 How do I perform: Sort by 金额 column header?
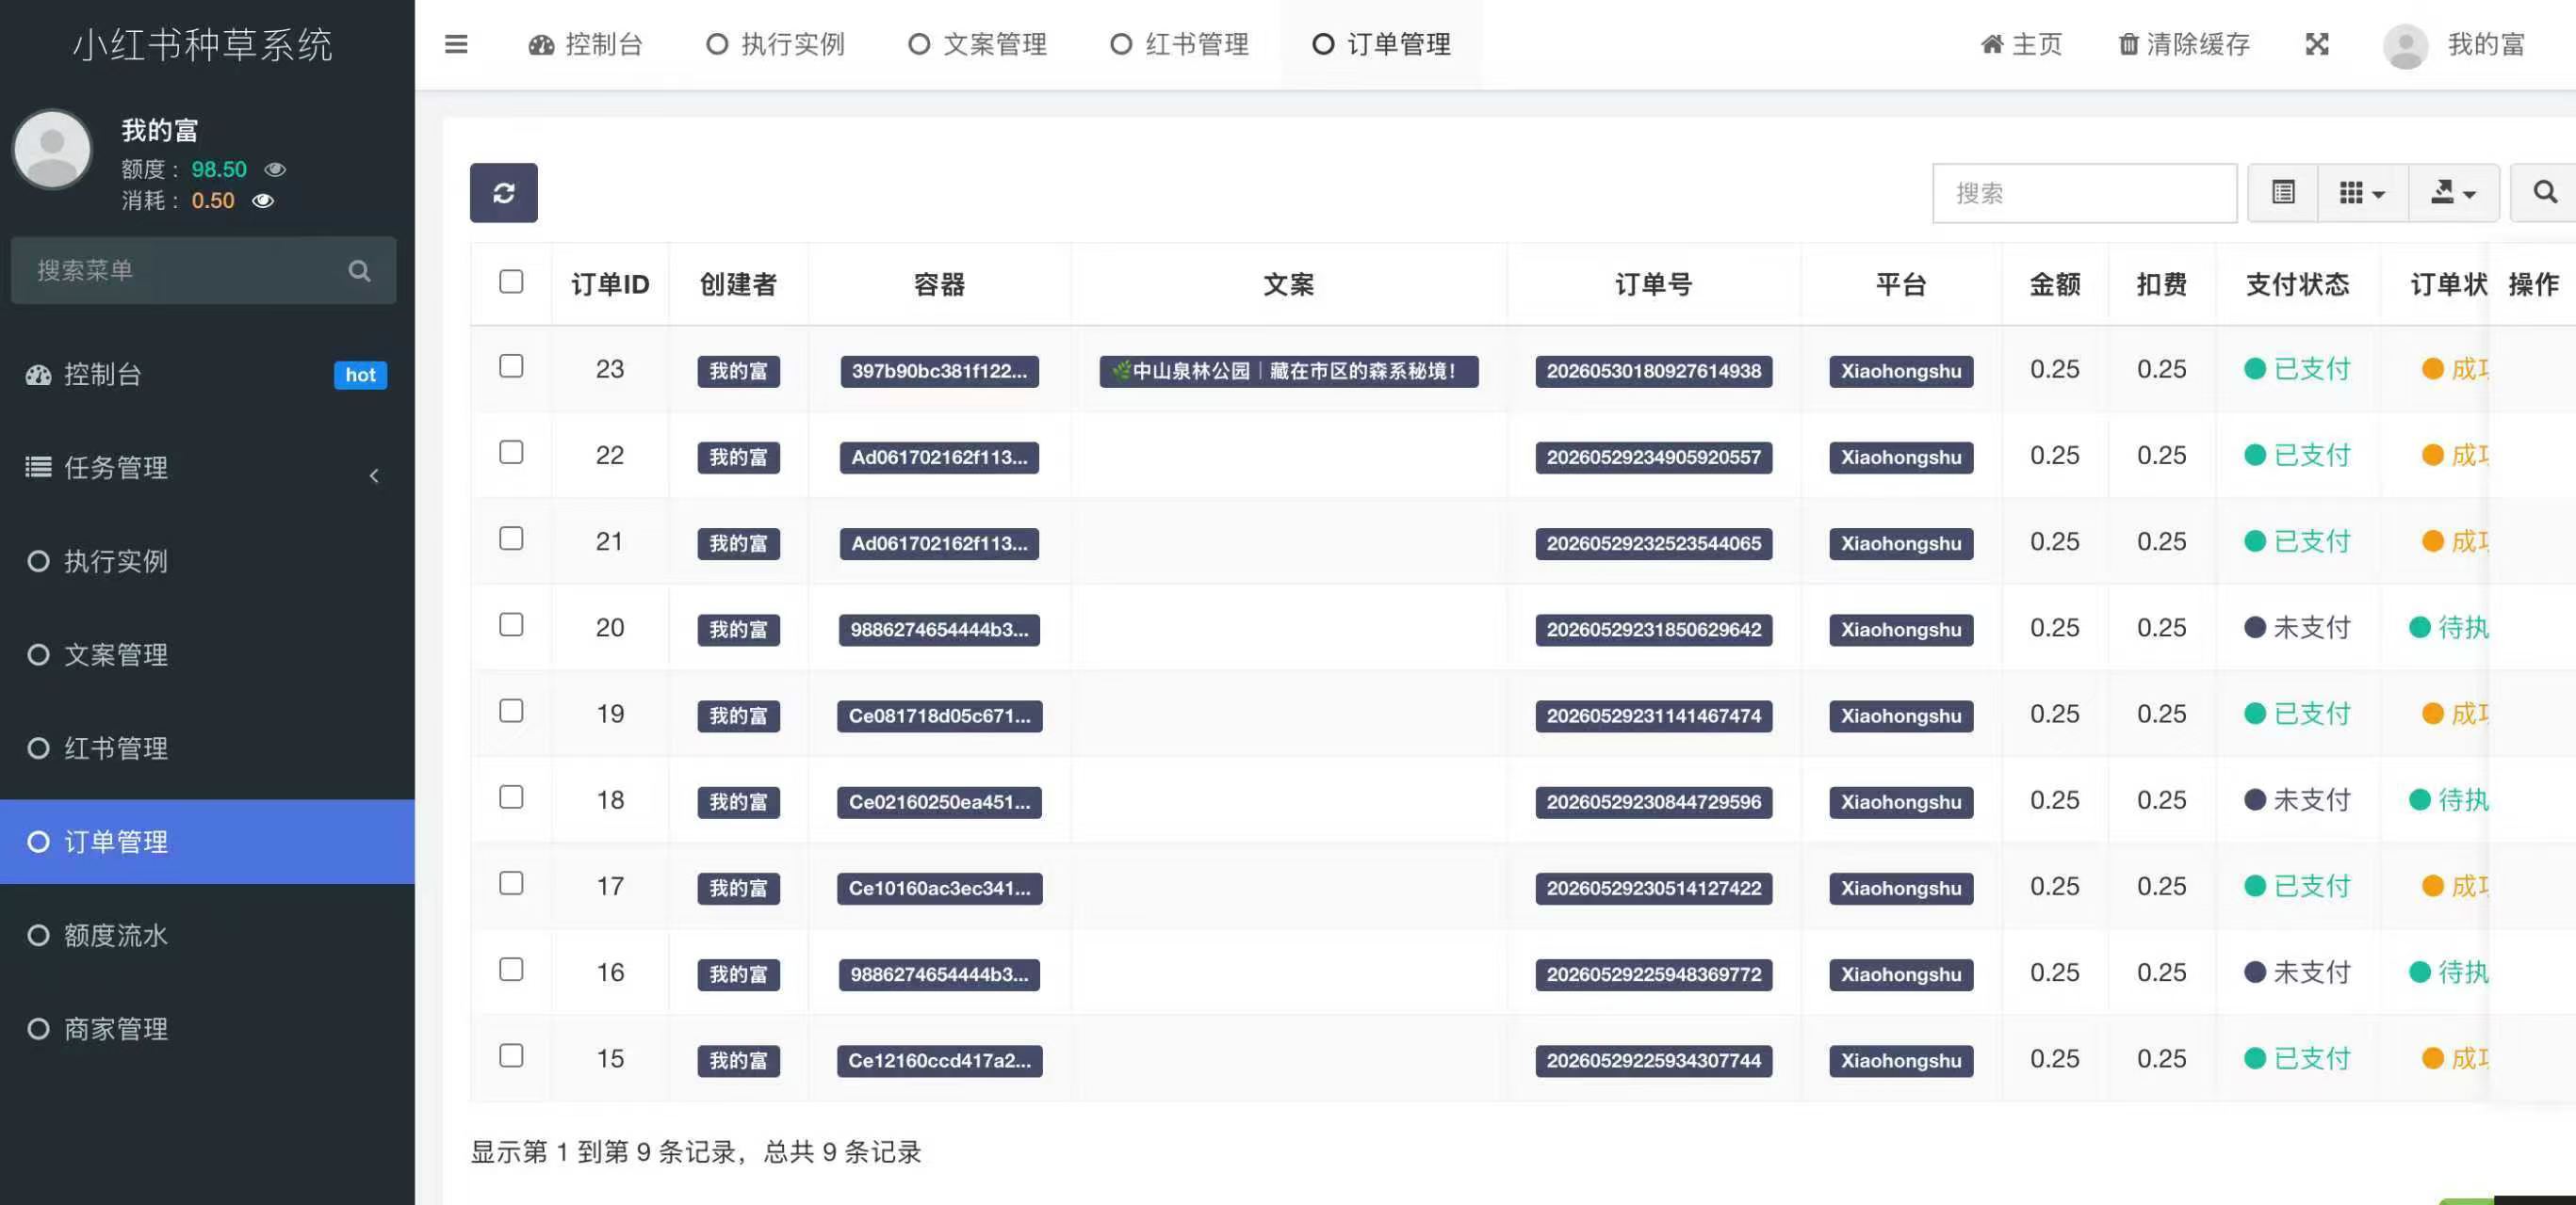[2055, 284]
